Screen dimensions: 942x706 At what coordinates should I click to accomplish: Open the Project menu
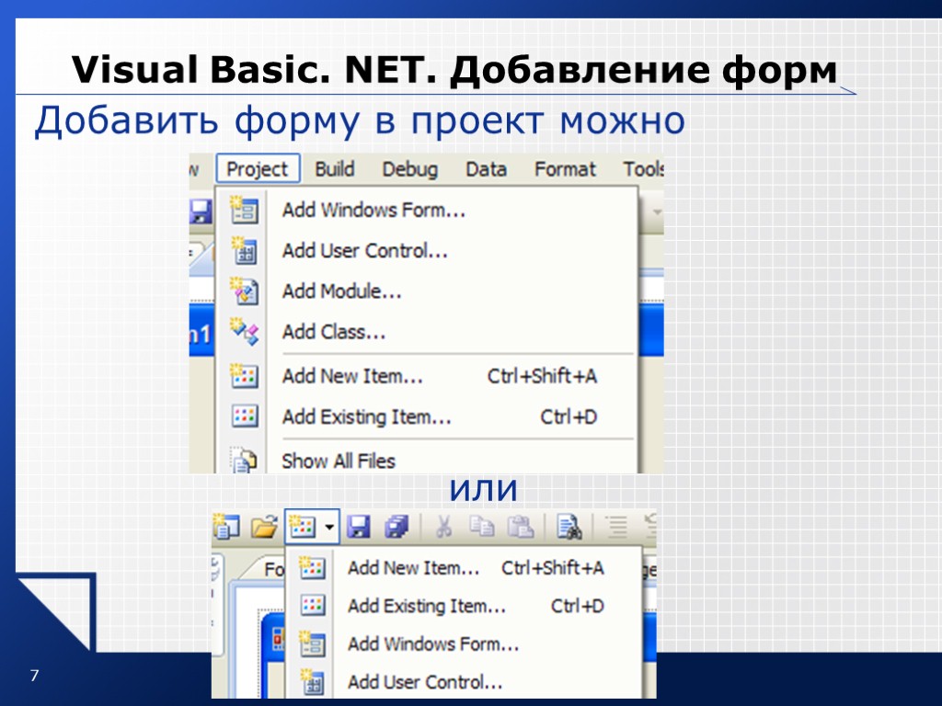[258, 169]
